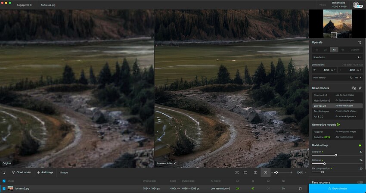Uncheck the fortress2.jpg row checkbox
Screen dimensions: 366x193
point(4,189)
